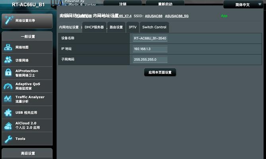Click the AiCloud 2.0 cloud icon
266x159 pixels.
(8, 126)
